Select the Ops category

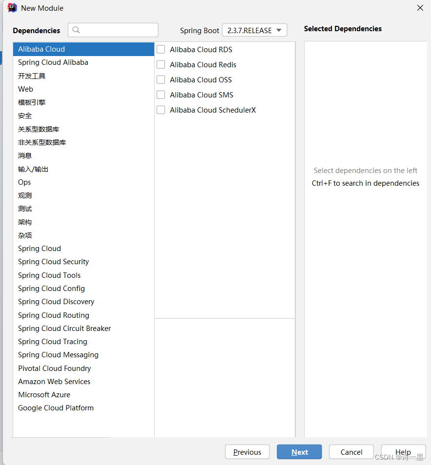[83, 182]
